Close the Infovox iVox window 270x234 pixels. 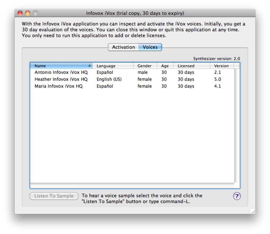[20, 13]
